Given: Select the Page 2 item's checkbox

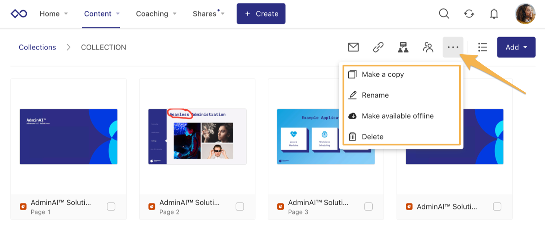Looking at the screenshot, I should 240,207.
